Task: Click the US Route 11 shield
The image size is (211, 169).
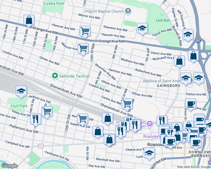Action: pos(41,146)
